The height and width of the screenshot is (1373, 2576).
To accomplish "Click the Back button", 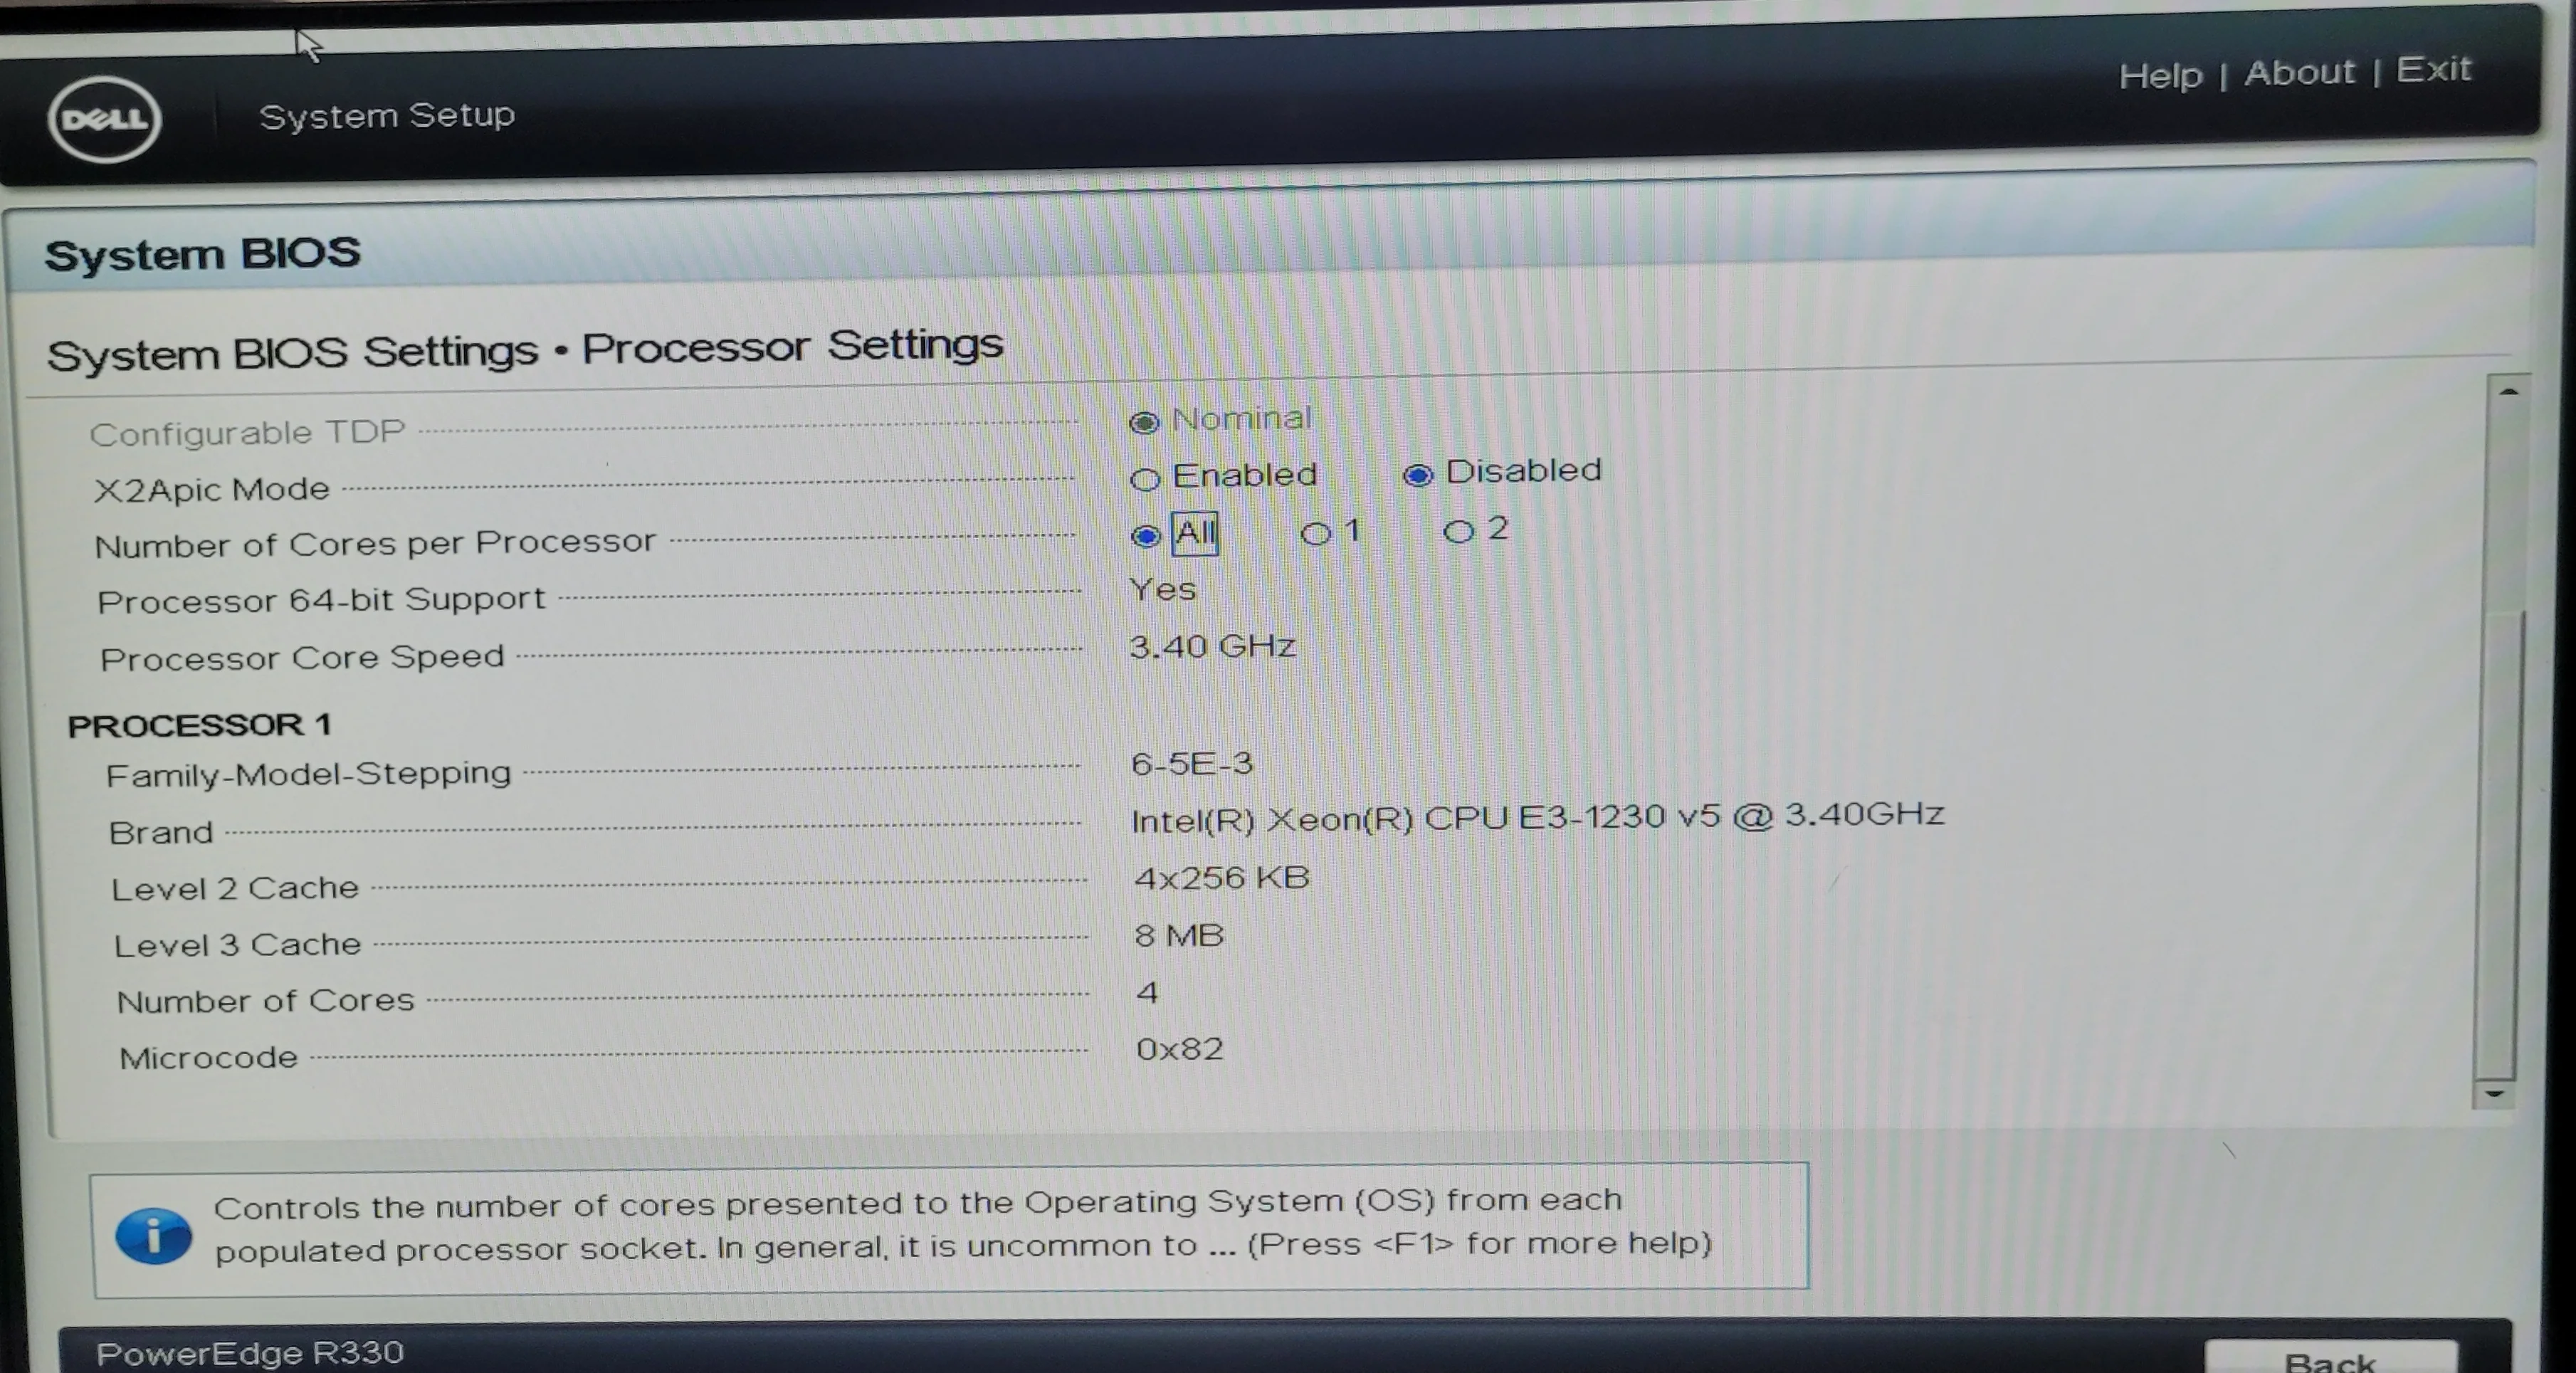I will [2330, 1358].
